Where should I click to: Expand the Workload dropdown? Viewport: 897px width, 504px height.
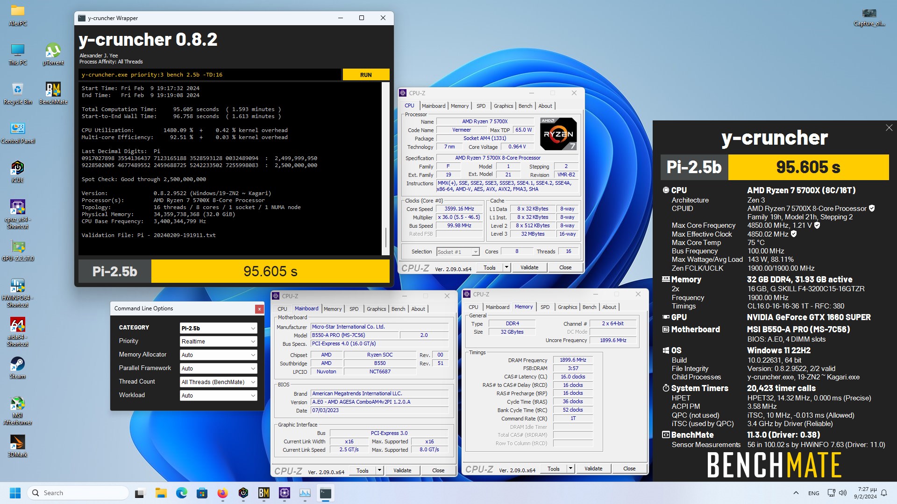click(x=218, y=396)
